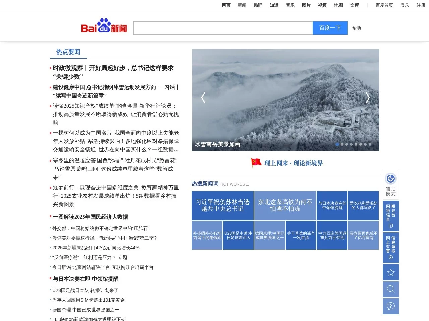Open the sidebar search magnifier icon
This screenshot has width=429, height=321.
point(390,289)
